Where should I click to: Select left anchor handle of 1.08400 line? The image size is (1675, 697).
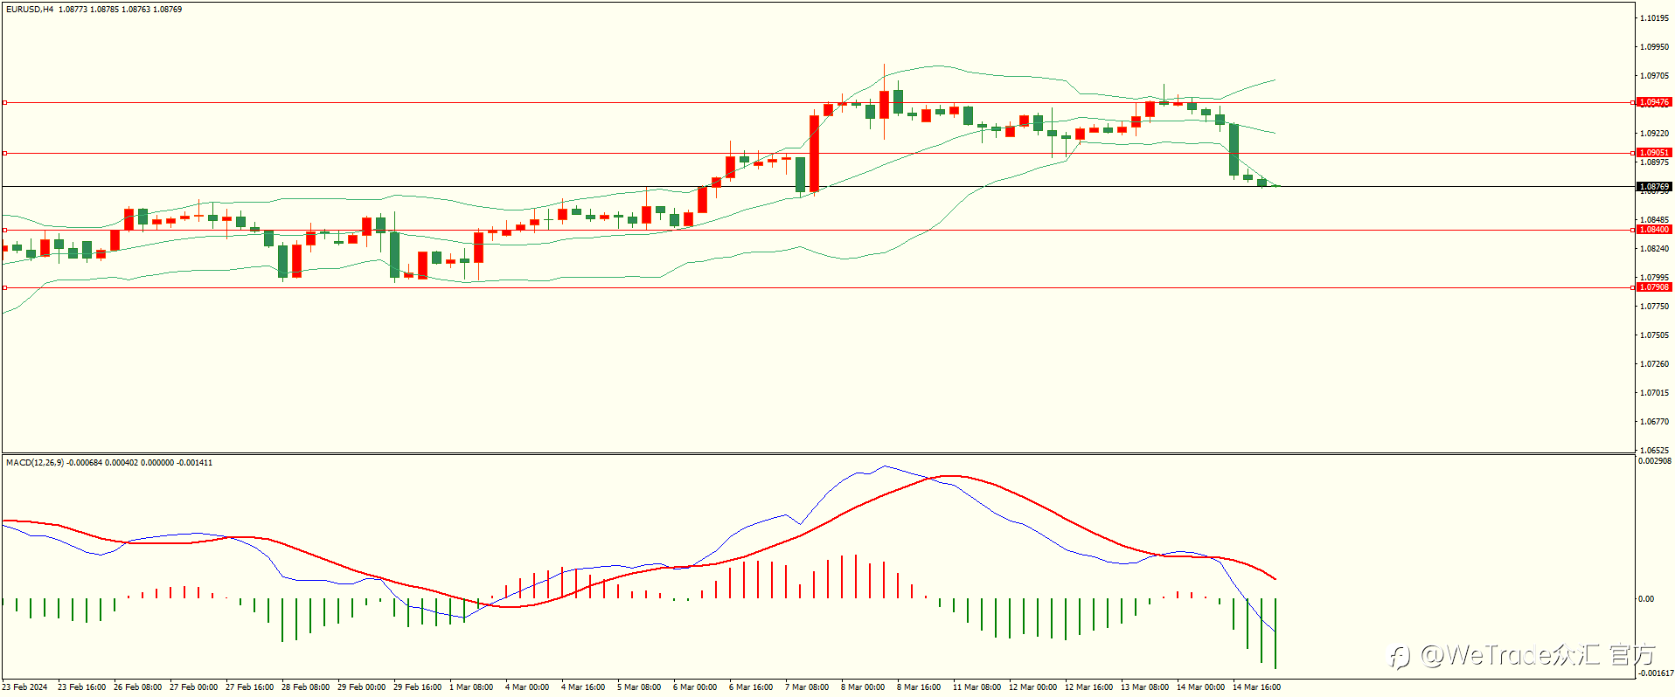click(x=4, y=230)
